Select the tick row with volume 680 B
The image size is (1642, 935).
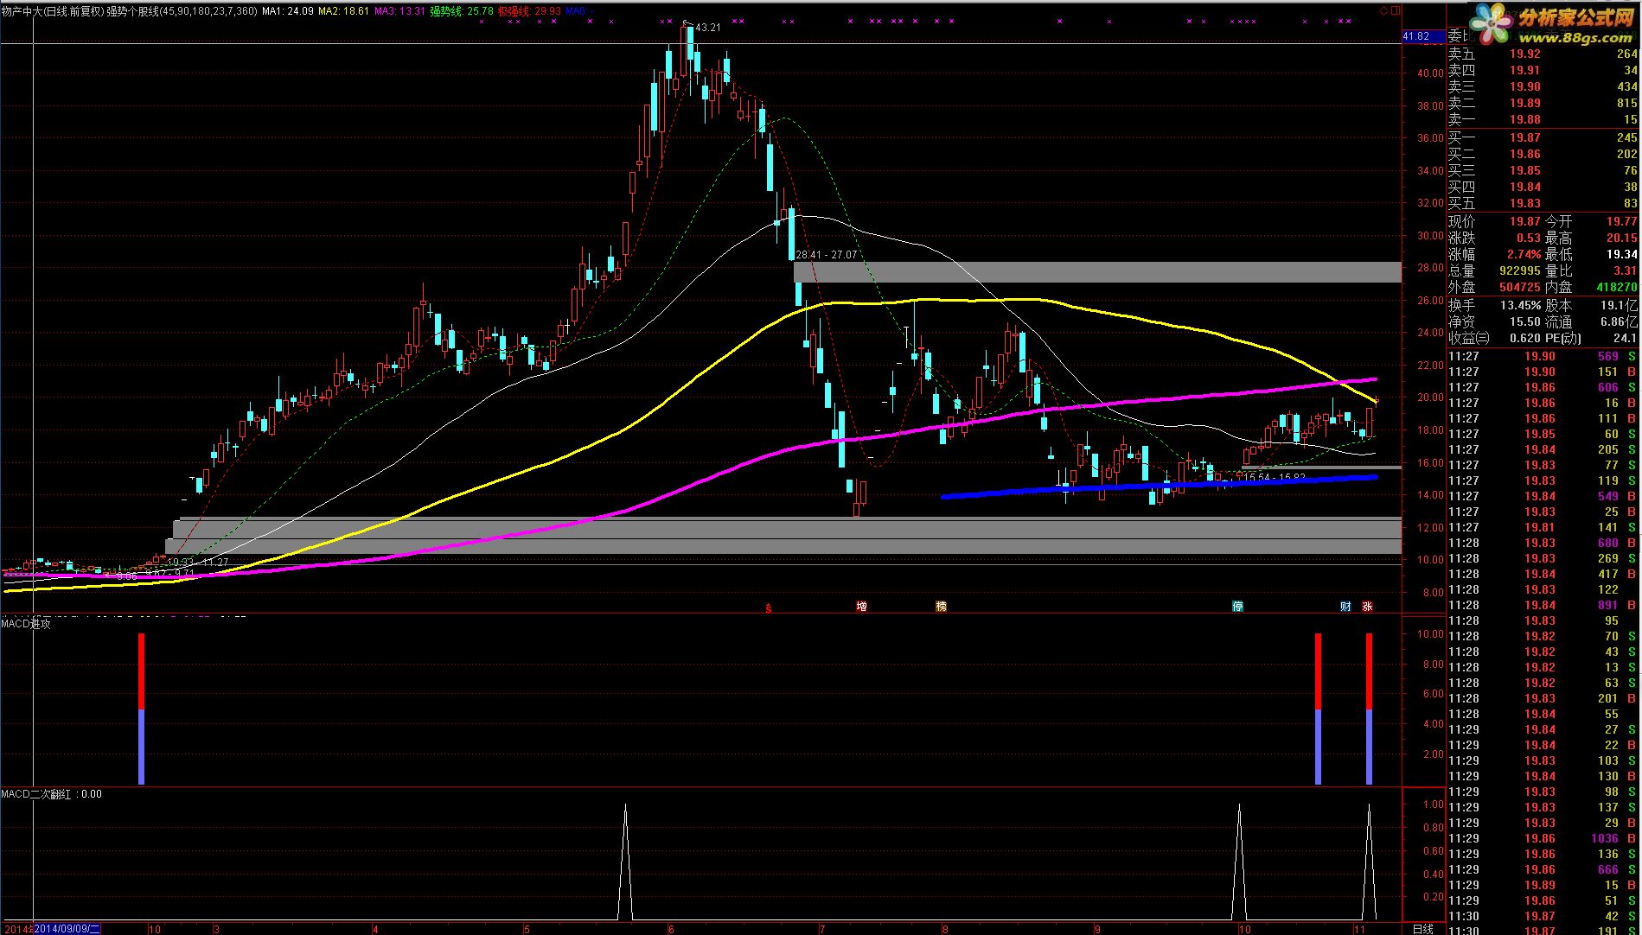pos(1543,543)
